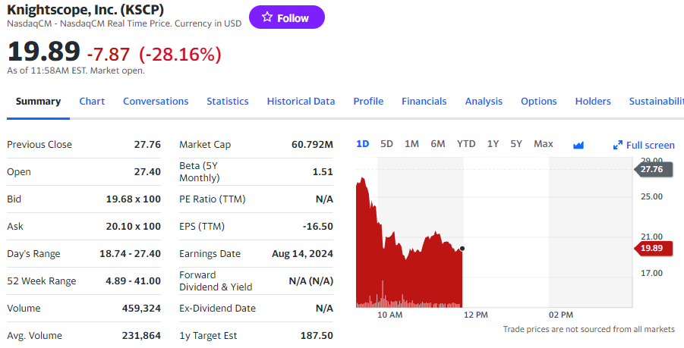684x348 pixels.
Task: Click the 1y Target Est value 187.50
Action: pos(317,336)
